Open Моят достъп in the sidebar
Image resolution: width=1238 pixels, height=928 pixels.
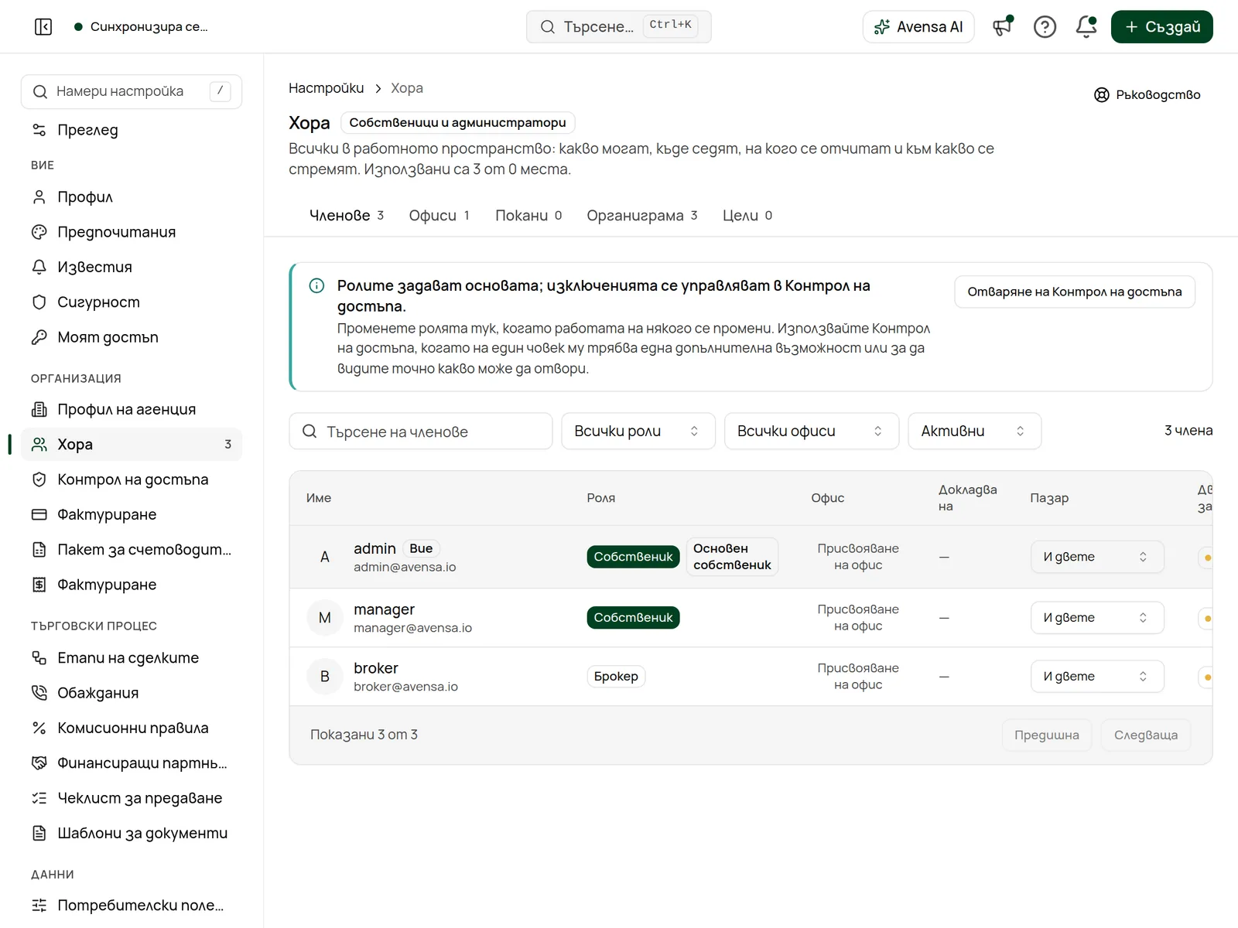tap(132, 337)
